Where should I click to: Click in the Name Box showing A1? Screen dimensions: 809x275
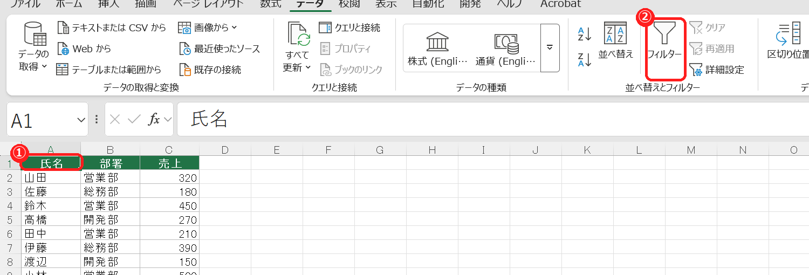click(x=42, y=120)
